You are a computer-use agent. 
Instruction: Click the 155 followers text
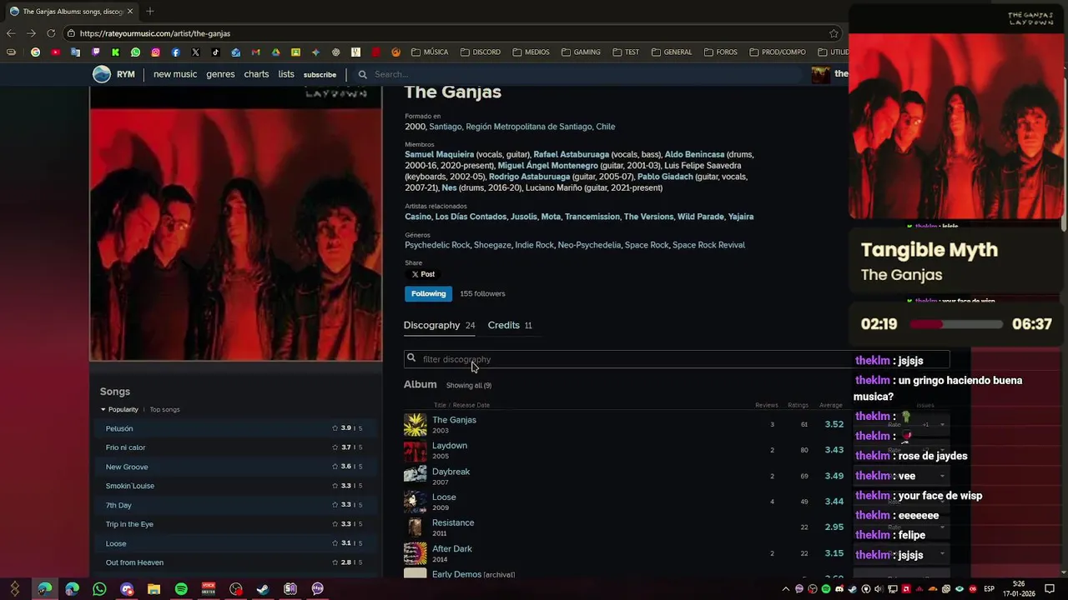click(x=482, y=293)
